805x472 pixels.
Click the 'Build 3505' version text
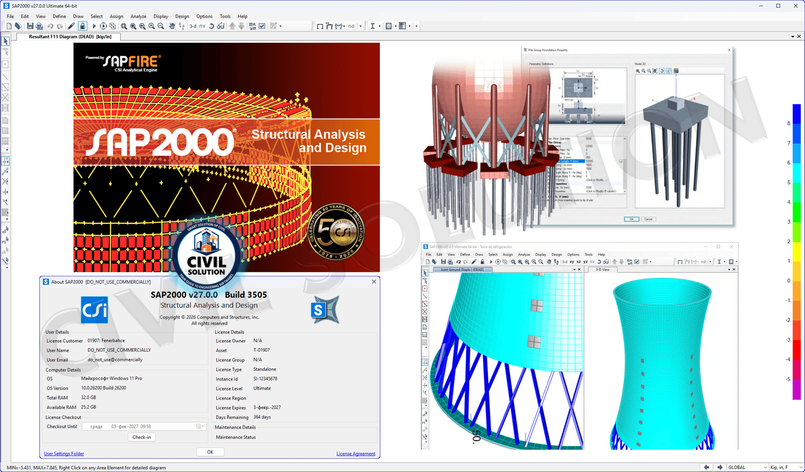(246, 295)
